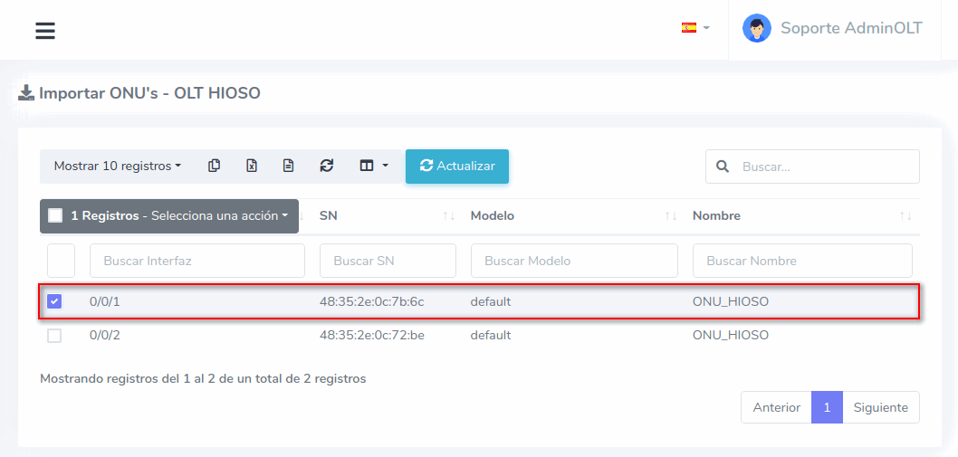Sort by the Nombre column arrows

click(x=905, y=216)
